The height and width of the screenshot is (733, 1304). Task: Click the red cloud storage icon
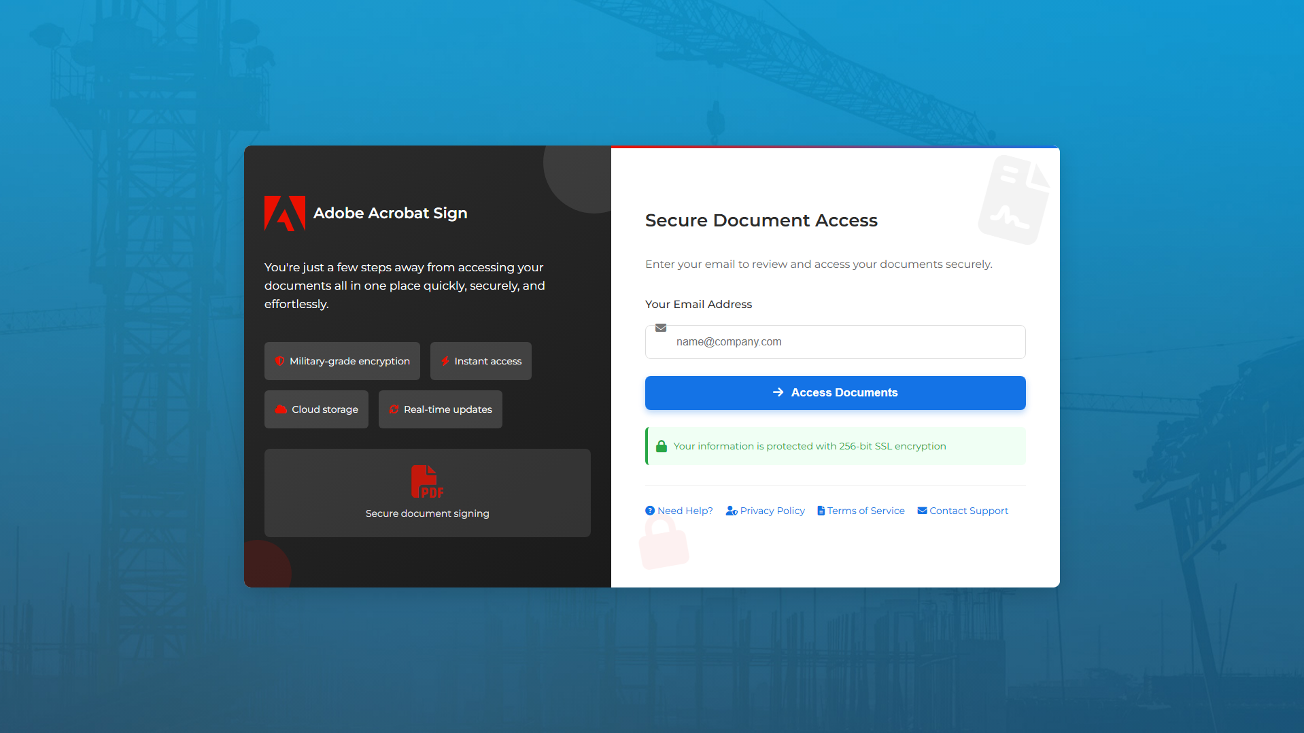coord(281,409)
